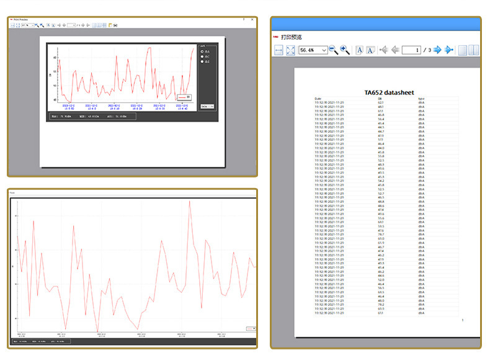Click the fit-to-width icon in 打印预览 toolbar

[278, 50]
